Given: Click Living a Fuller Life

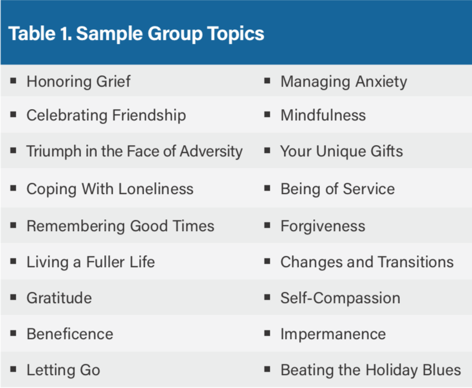Looking at the screenshot, I should tap(90, 262).
